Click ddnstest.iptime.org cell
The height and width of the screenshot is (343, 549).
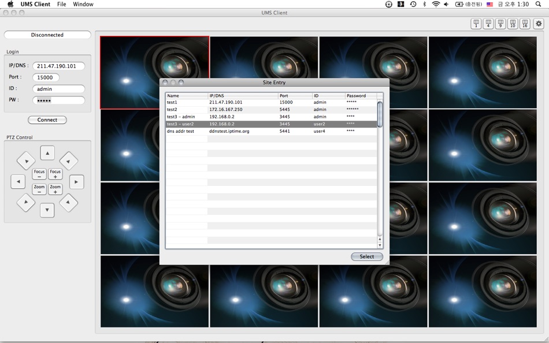pyautogui.click(x=229, y=131)
